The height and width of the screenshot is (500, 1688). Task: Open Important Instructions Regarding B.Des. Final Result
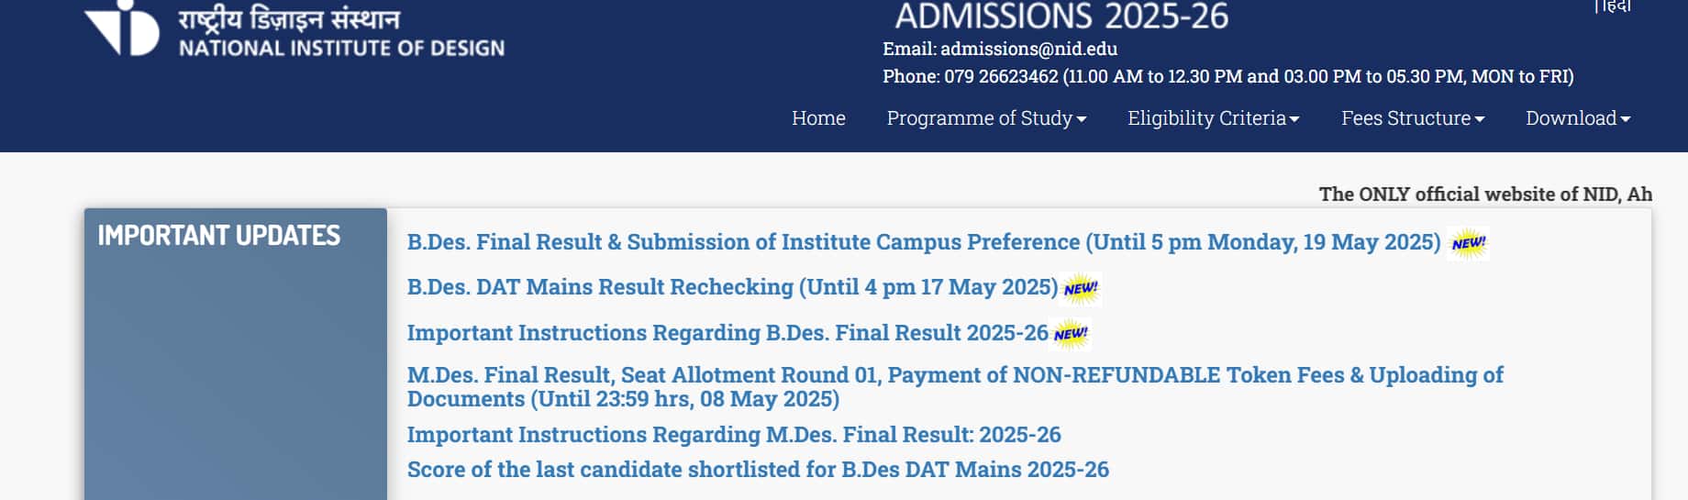[727, 333]
